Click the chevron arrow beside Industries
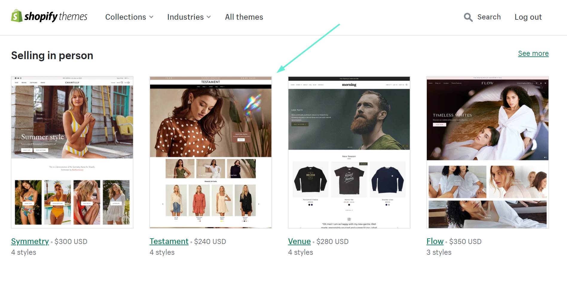Screen dimensions: 567x290 (209, 17)
